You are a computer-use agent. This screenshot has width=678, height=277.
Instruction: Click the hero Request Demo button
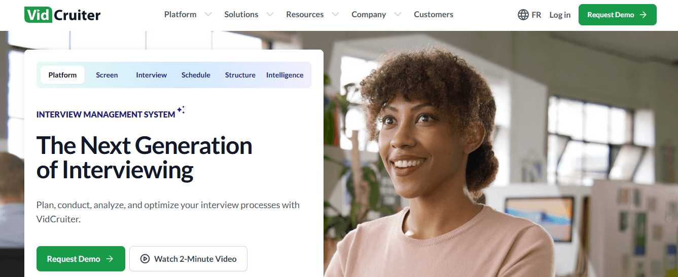[81, 259]
